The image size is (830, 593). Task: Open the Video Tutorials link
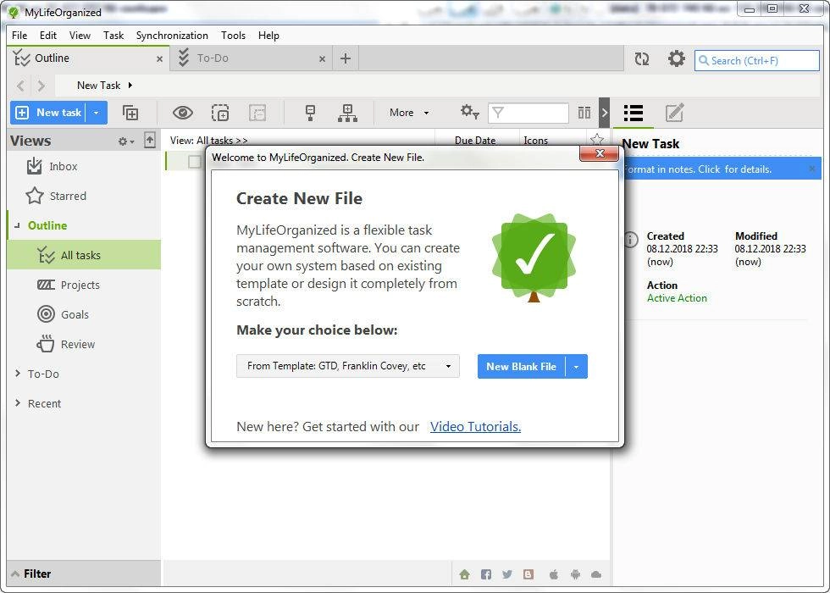point(475,426)
